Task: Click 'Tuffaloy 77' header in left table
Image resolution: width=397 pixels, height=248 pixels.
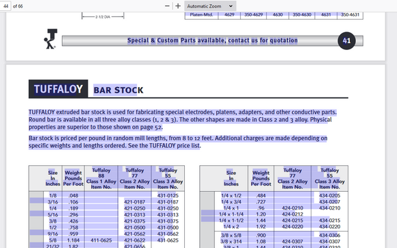Action: (x=134, y=178)
